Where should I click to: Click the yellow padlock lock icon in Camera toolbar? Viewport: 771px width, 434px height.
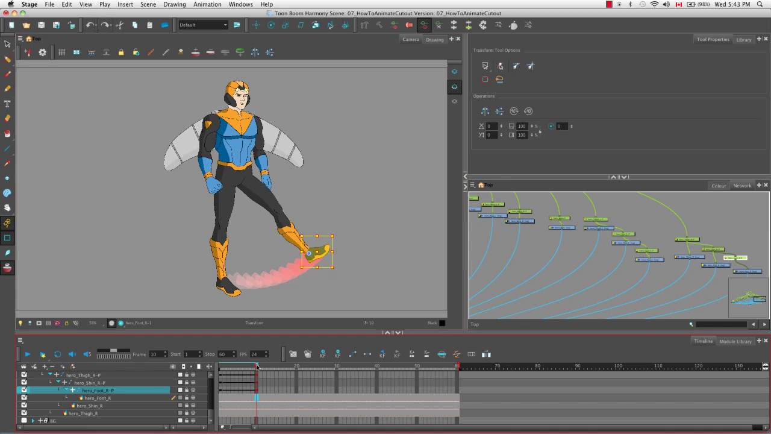pos(121,52)
